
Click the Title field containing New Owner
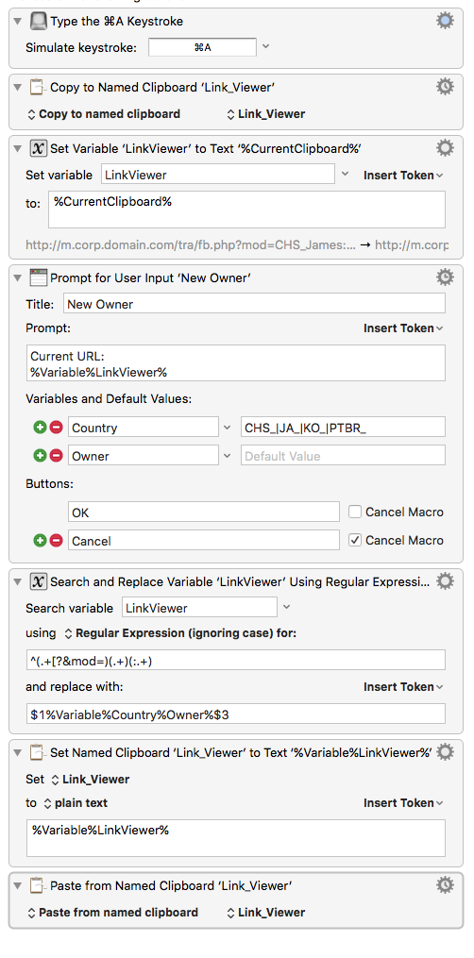(254, 304)
